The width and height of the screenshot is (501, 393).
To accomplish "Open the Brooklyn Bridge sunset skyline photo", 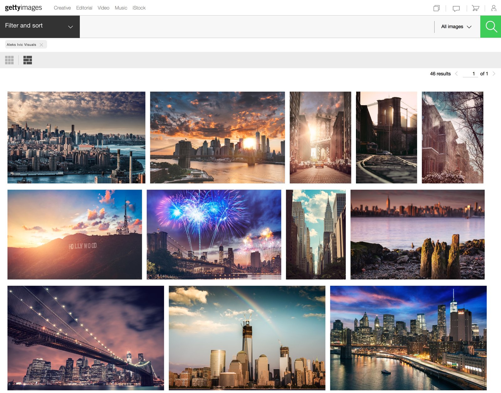I will 217,137.
